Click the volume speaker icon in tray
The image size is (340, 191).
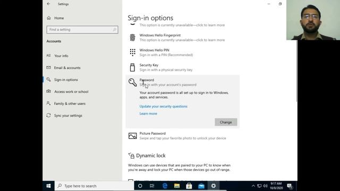pos(265,186)
